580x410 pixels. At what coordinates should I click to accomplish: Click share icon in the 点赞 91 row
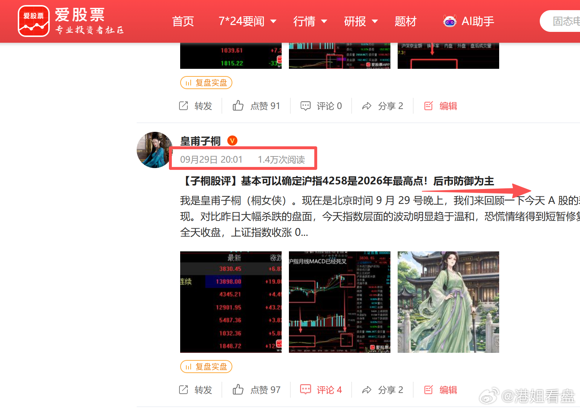point(367,106)
